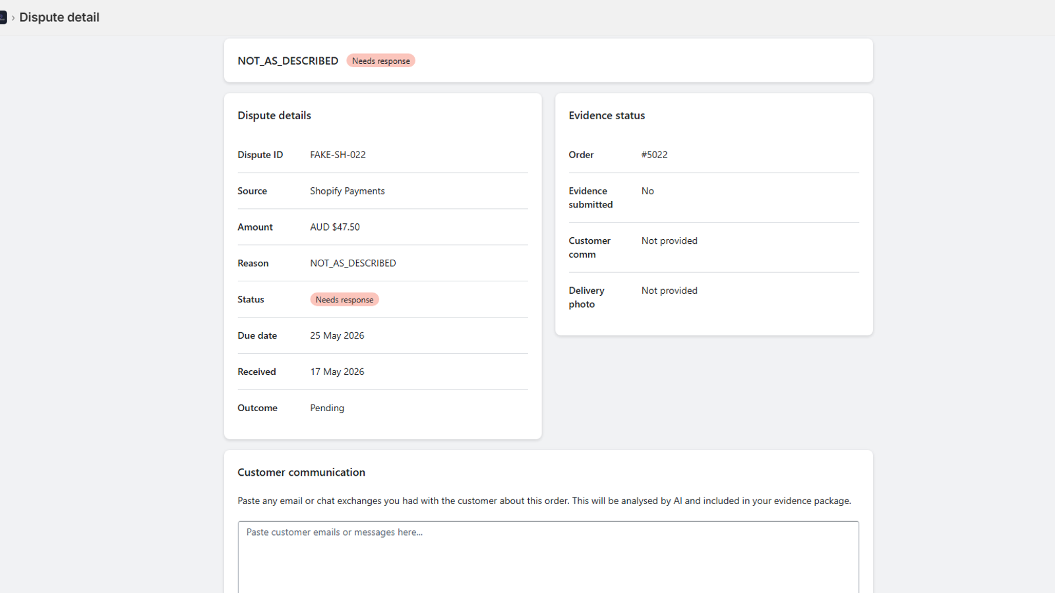Click the 'Customer communication' section heading
The height and width of the screenshot is (593, 1055).
(x=301, y=472)
